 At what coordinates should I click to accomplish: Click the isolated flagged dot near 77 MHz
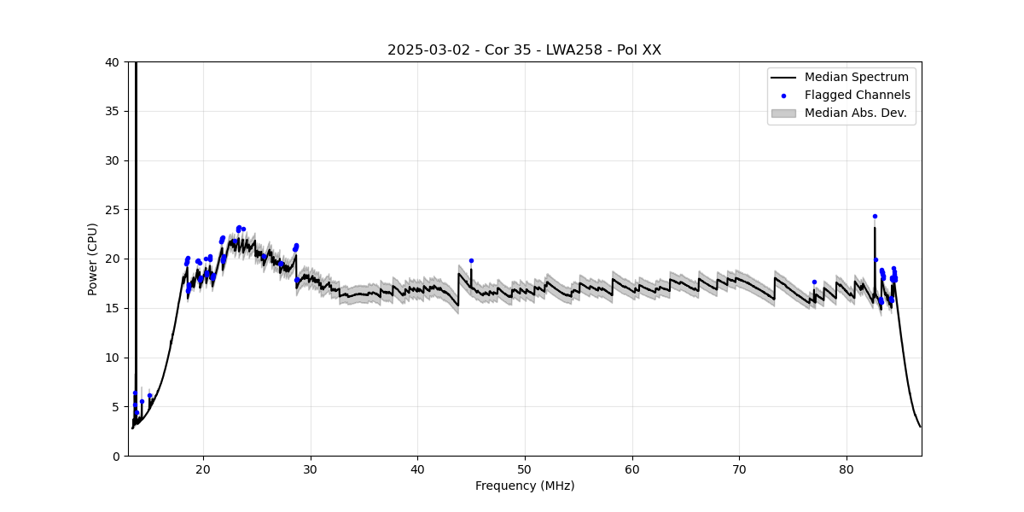pyautogui.click(x=814, y=282)
